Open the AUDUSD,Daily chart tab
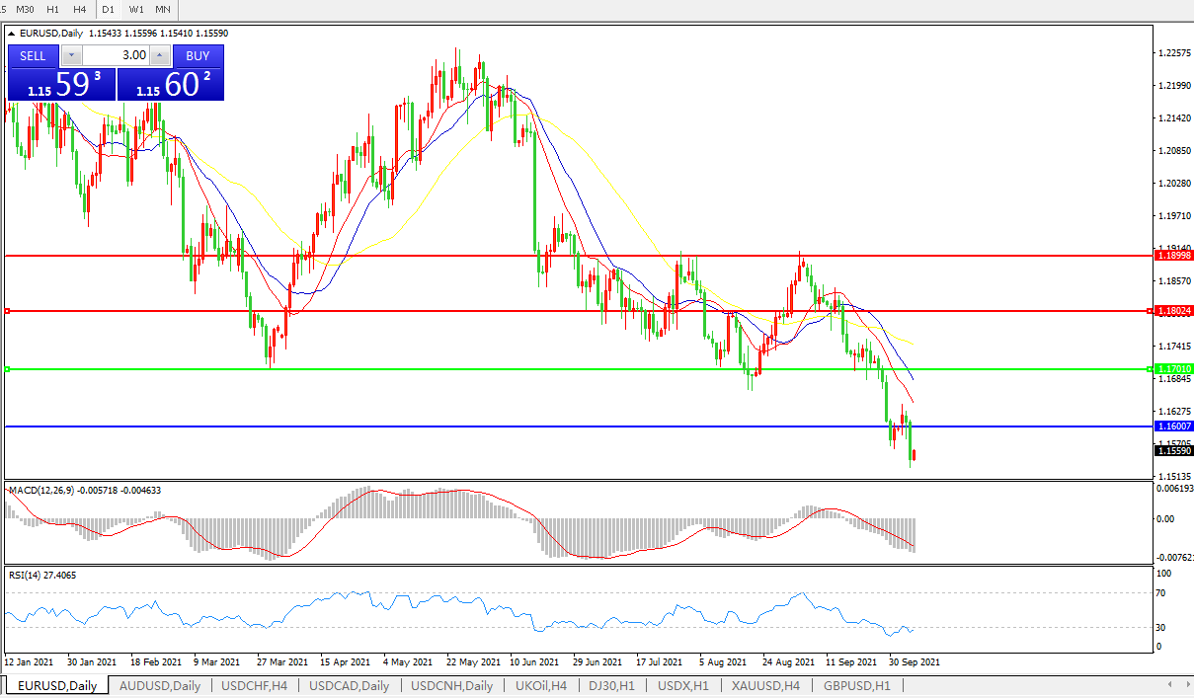Screen dimensions: 1194x698 [x=159, y=685]
